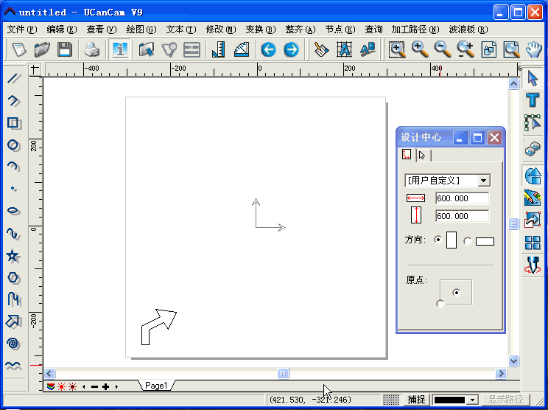Select portrait orientation radio button

(438, 240)
